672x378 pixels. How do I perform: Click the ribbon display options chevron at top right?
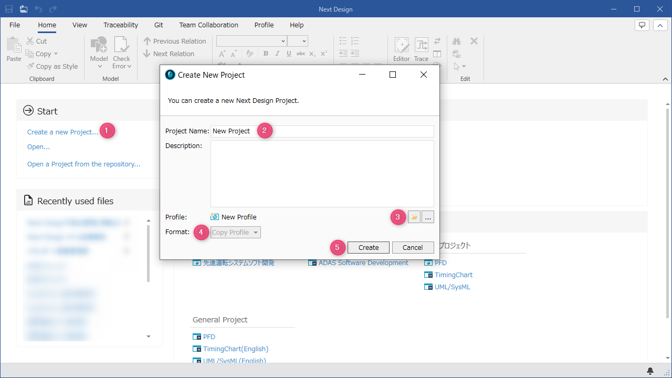point(660,25)
